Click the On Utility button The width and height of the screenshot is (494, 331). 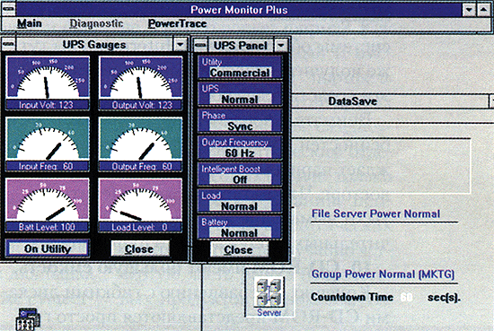48,248
